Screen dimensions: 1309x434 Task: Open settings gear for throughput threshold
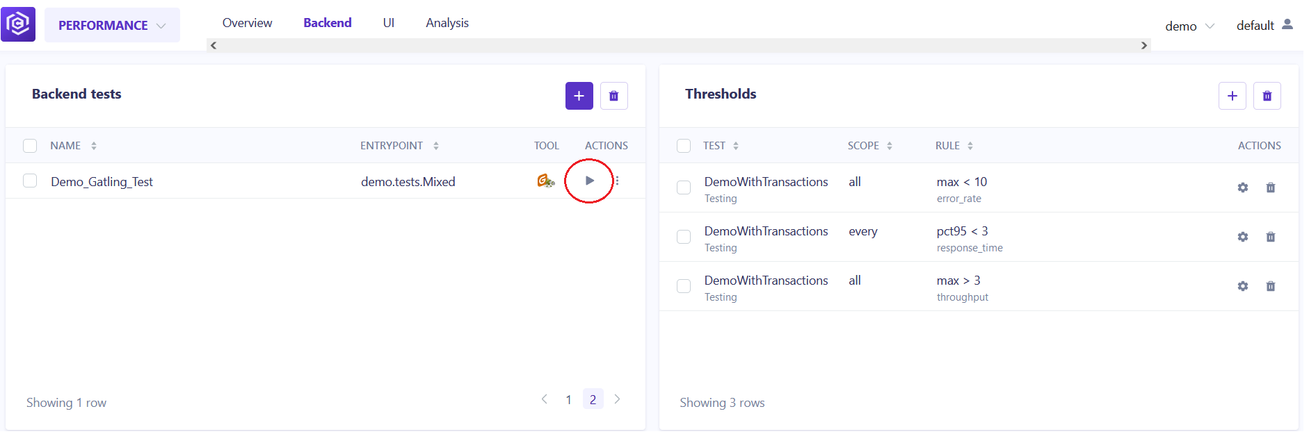(x=1243, y=286)
